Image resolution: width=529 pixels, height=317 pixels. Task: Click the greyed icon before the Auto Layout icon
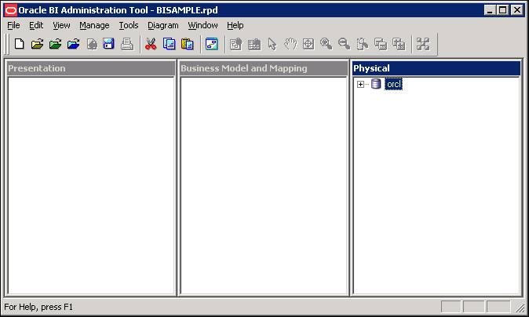(399, 44)
